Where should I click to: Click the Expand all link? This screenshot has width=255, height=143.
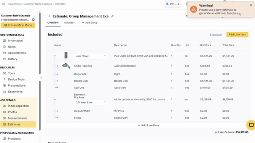(216, 35)
